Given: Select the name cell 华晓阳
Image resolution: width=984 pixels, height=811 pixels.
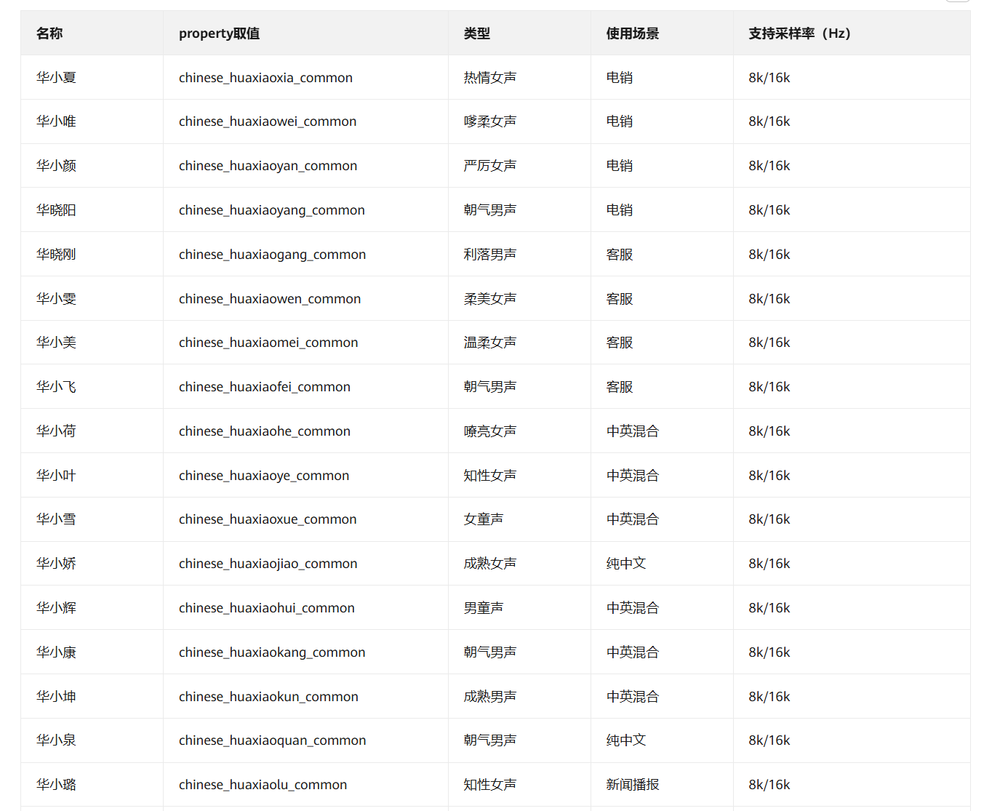Looking at the screenshot, I should (56, 210).
